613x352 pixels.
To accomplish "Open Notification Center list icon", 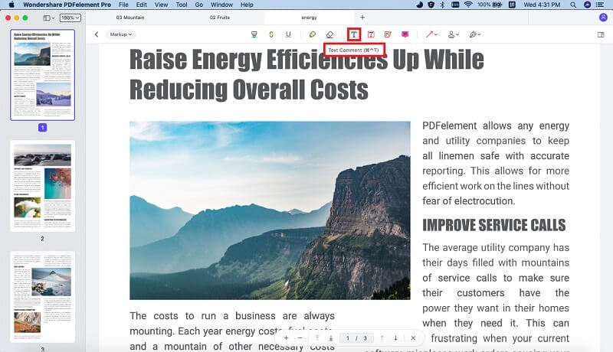I will [600, 5].
